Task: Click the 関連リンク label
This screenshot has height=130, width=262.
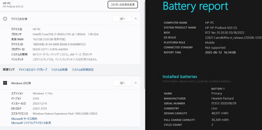Action: tap(9, 69)
